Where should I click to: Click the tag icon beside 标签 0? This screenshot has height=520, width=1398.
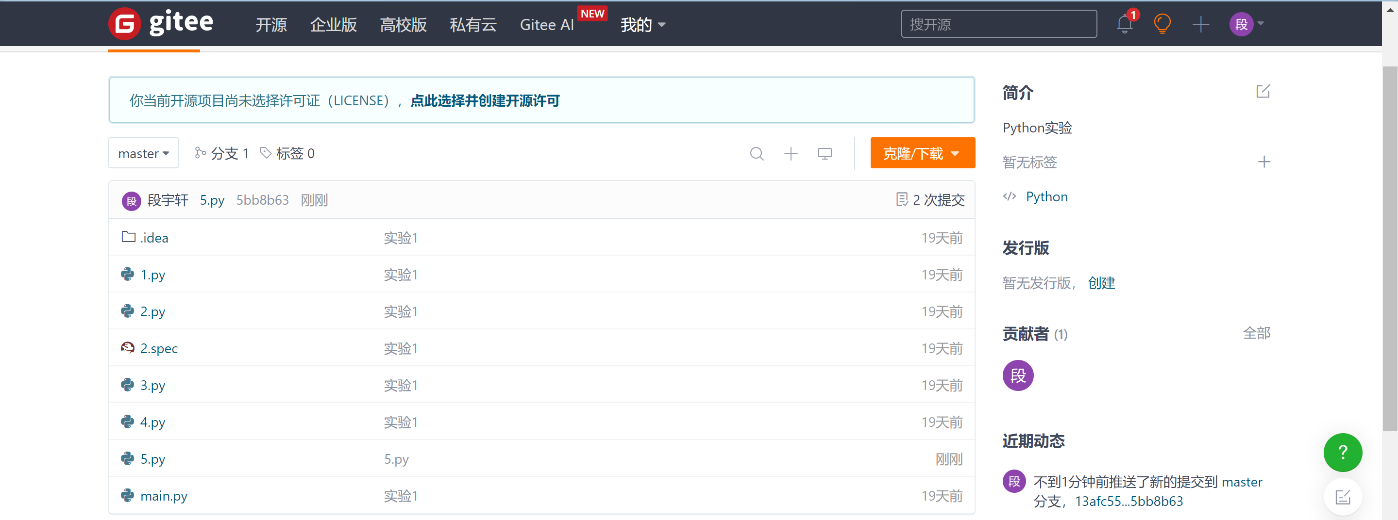click(x=266, y=153)
